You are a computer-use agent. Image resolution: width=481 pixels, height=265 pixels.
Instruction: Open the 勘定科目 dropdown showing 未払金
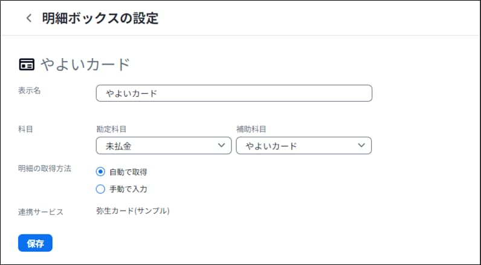point(164,146)
